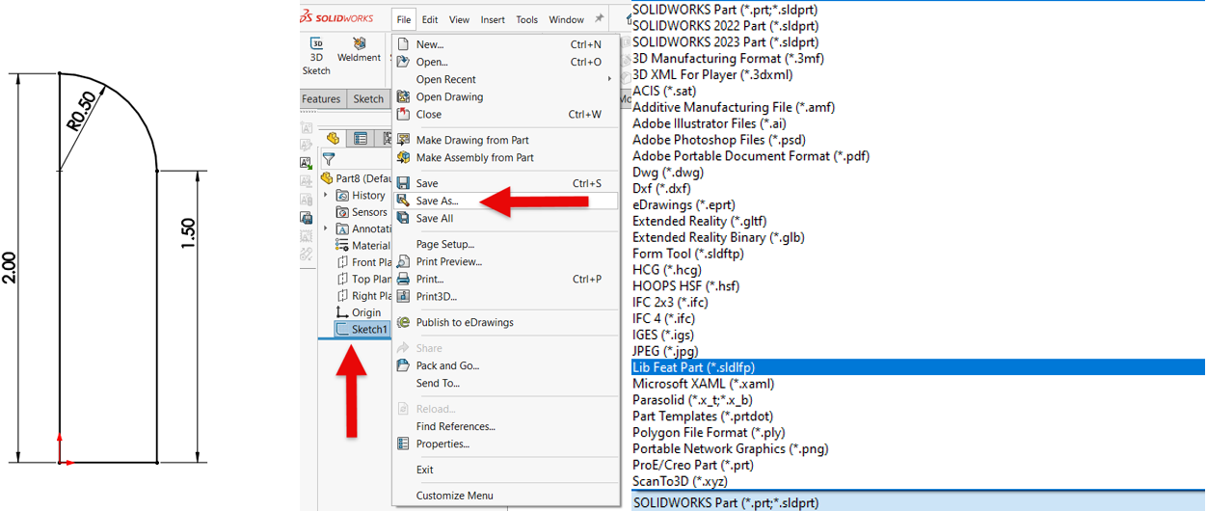Click the Open Drawing icon

tap(403, 96)
